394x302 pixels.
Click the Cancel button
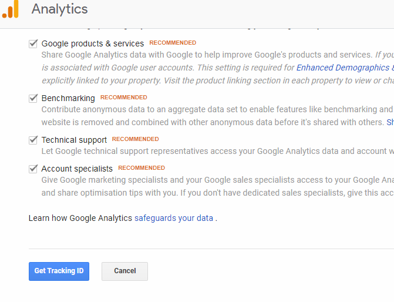[x=124, y=271]
